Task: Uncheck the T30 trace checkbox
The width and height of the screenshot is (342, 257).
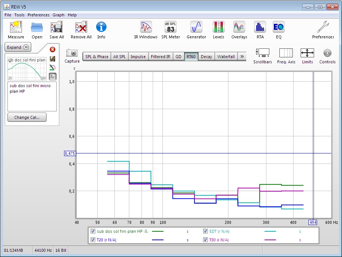Action: tap(205, 240)
